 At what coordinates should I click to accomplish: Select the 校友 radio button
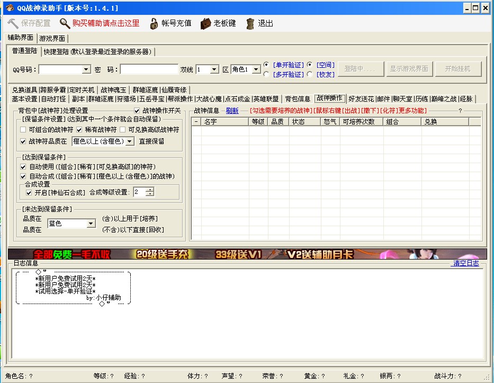tap(310, 74)
